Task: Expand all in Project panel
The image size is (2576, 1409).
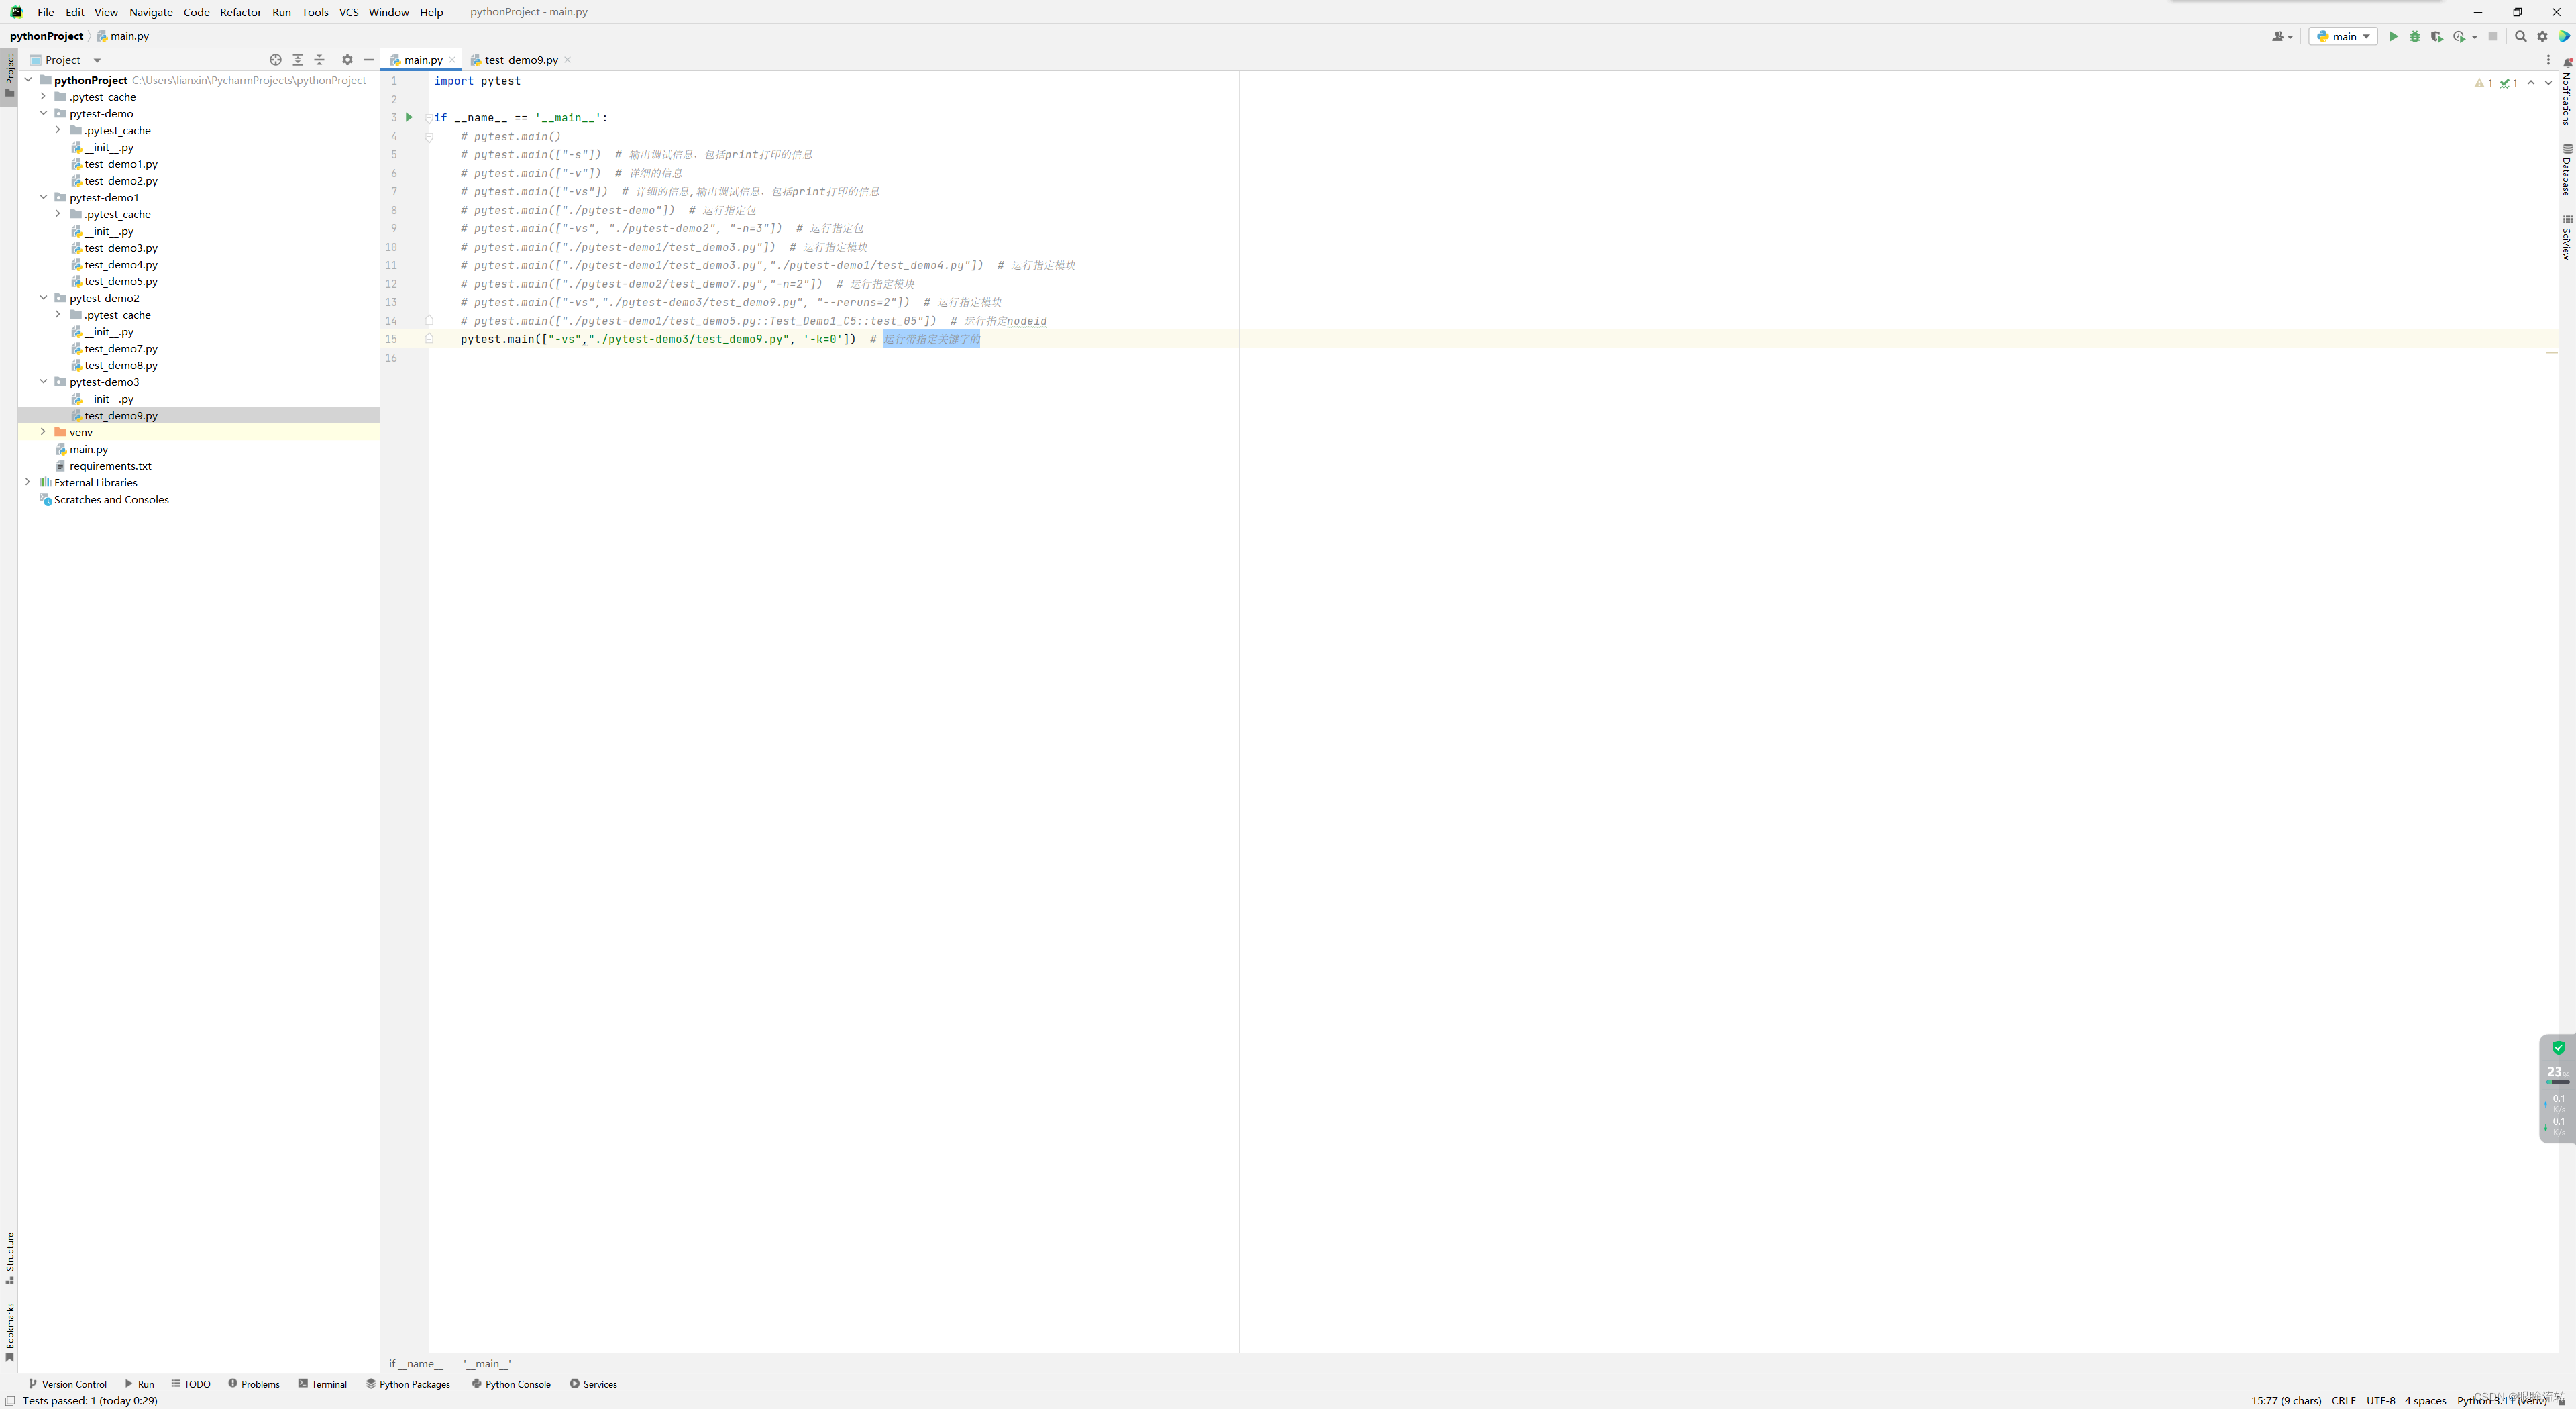Action: click(x=298, y=60)
